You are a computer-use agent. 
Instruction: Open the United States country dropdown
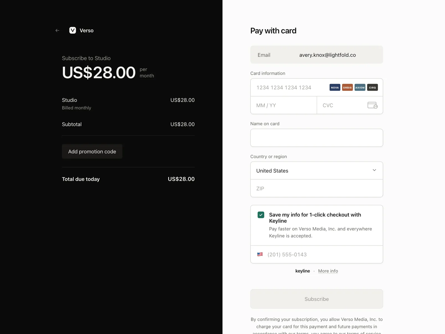317,171
